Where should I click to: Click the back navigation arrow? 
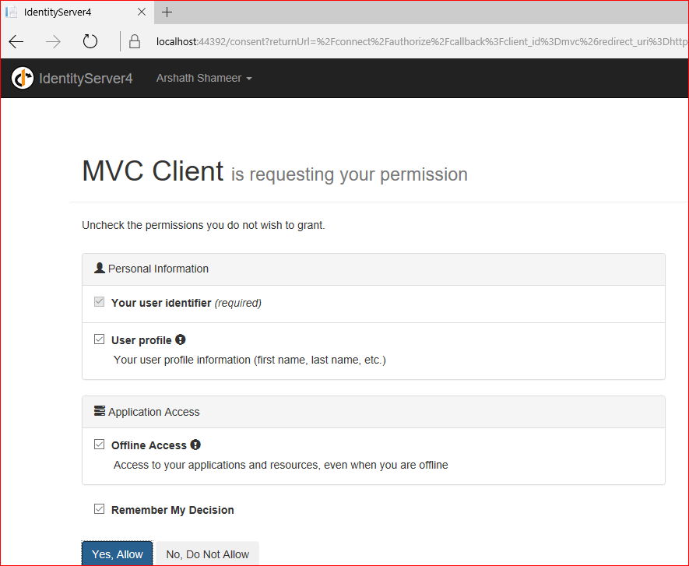16,41
